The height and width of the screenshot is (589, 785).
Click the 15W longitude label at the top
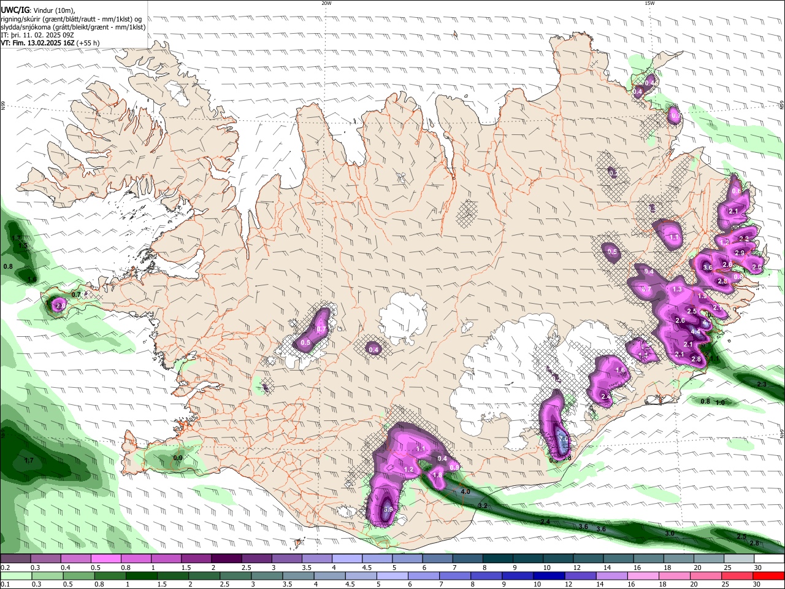tap(649, 3)
